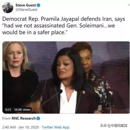Click the 0:23 video duration label

click(8, 110)
